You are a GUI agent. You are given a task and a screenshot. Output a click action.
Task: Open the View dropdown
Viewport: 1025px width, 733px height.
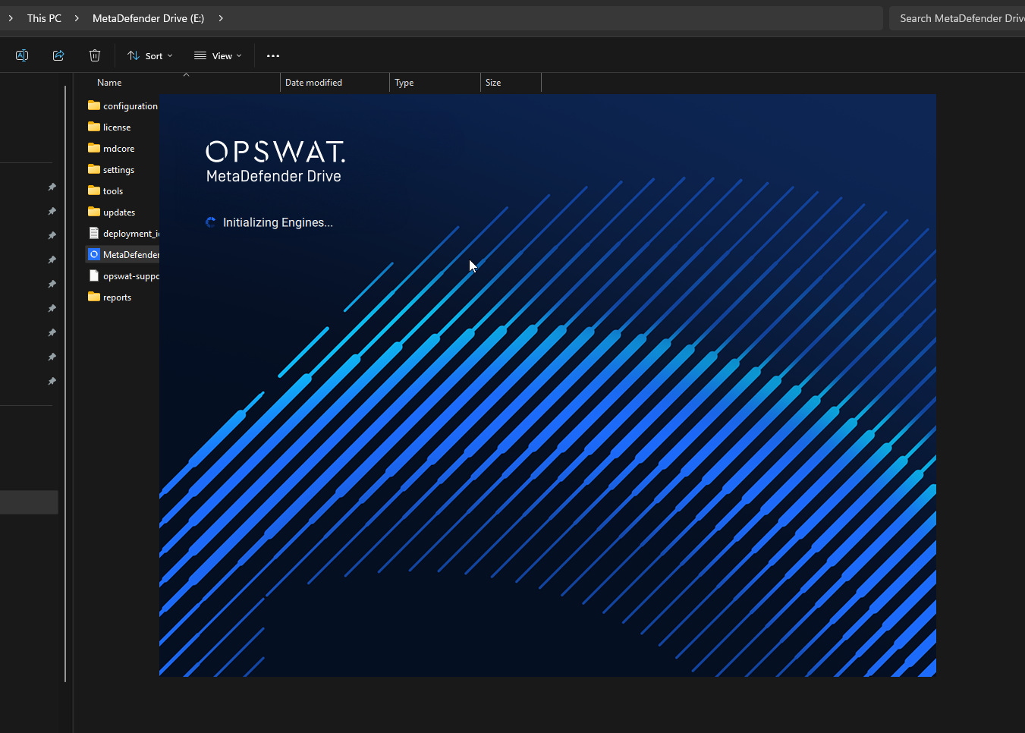tap(218, 55)
